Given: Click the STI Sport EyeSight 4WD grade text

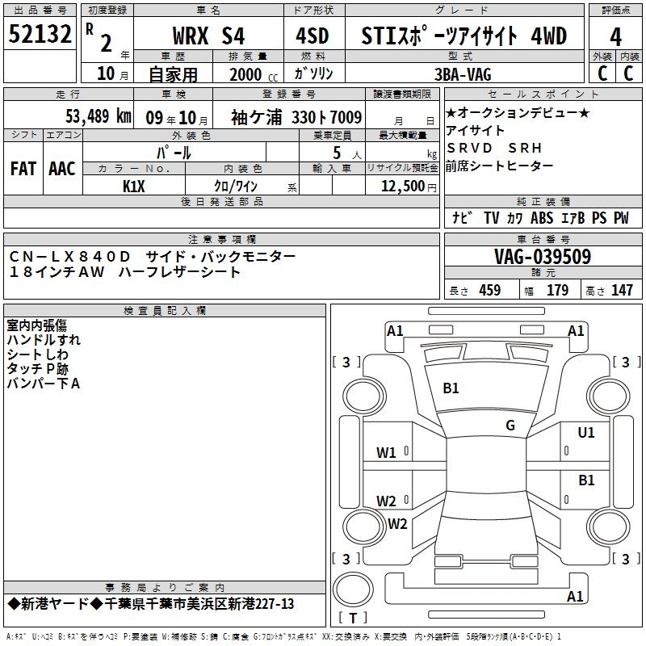Looking at the screenshot, I should coord(463,36).
